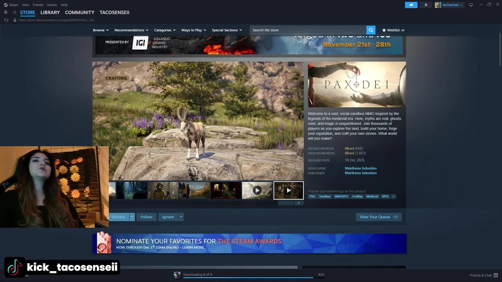
Task: Open the TACOSENSEII profile tab
Action: 115,13
